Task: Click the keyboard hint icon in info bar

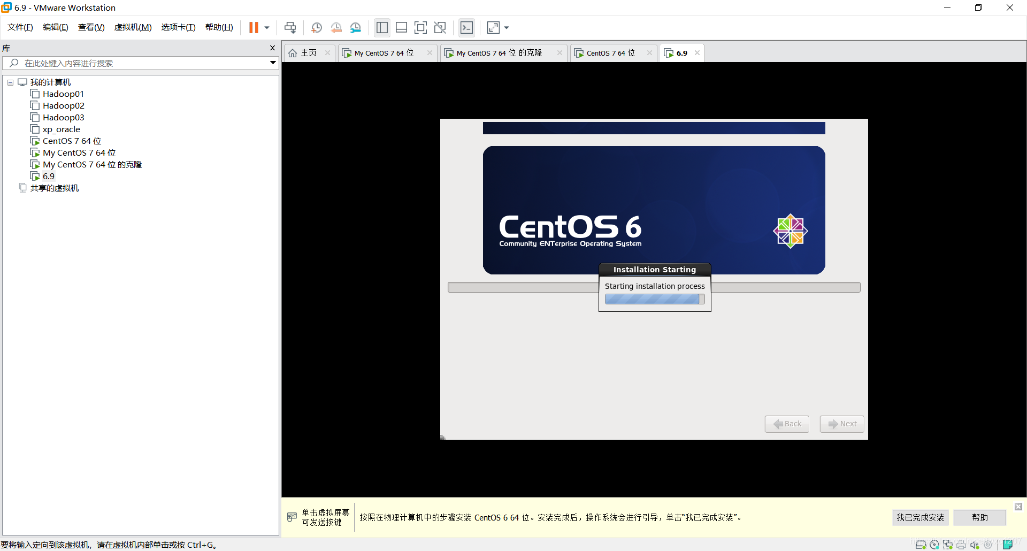Action: click(x=292, y=517)
